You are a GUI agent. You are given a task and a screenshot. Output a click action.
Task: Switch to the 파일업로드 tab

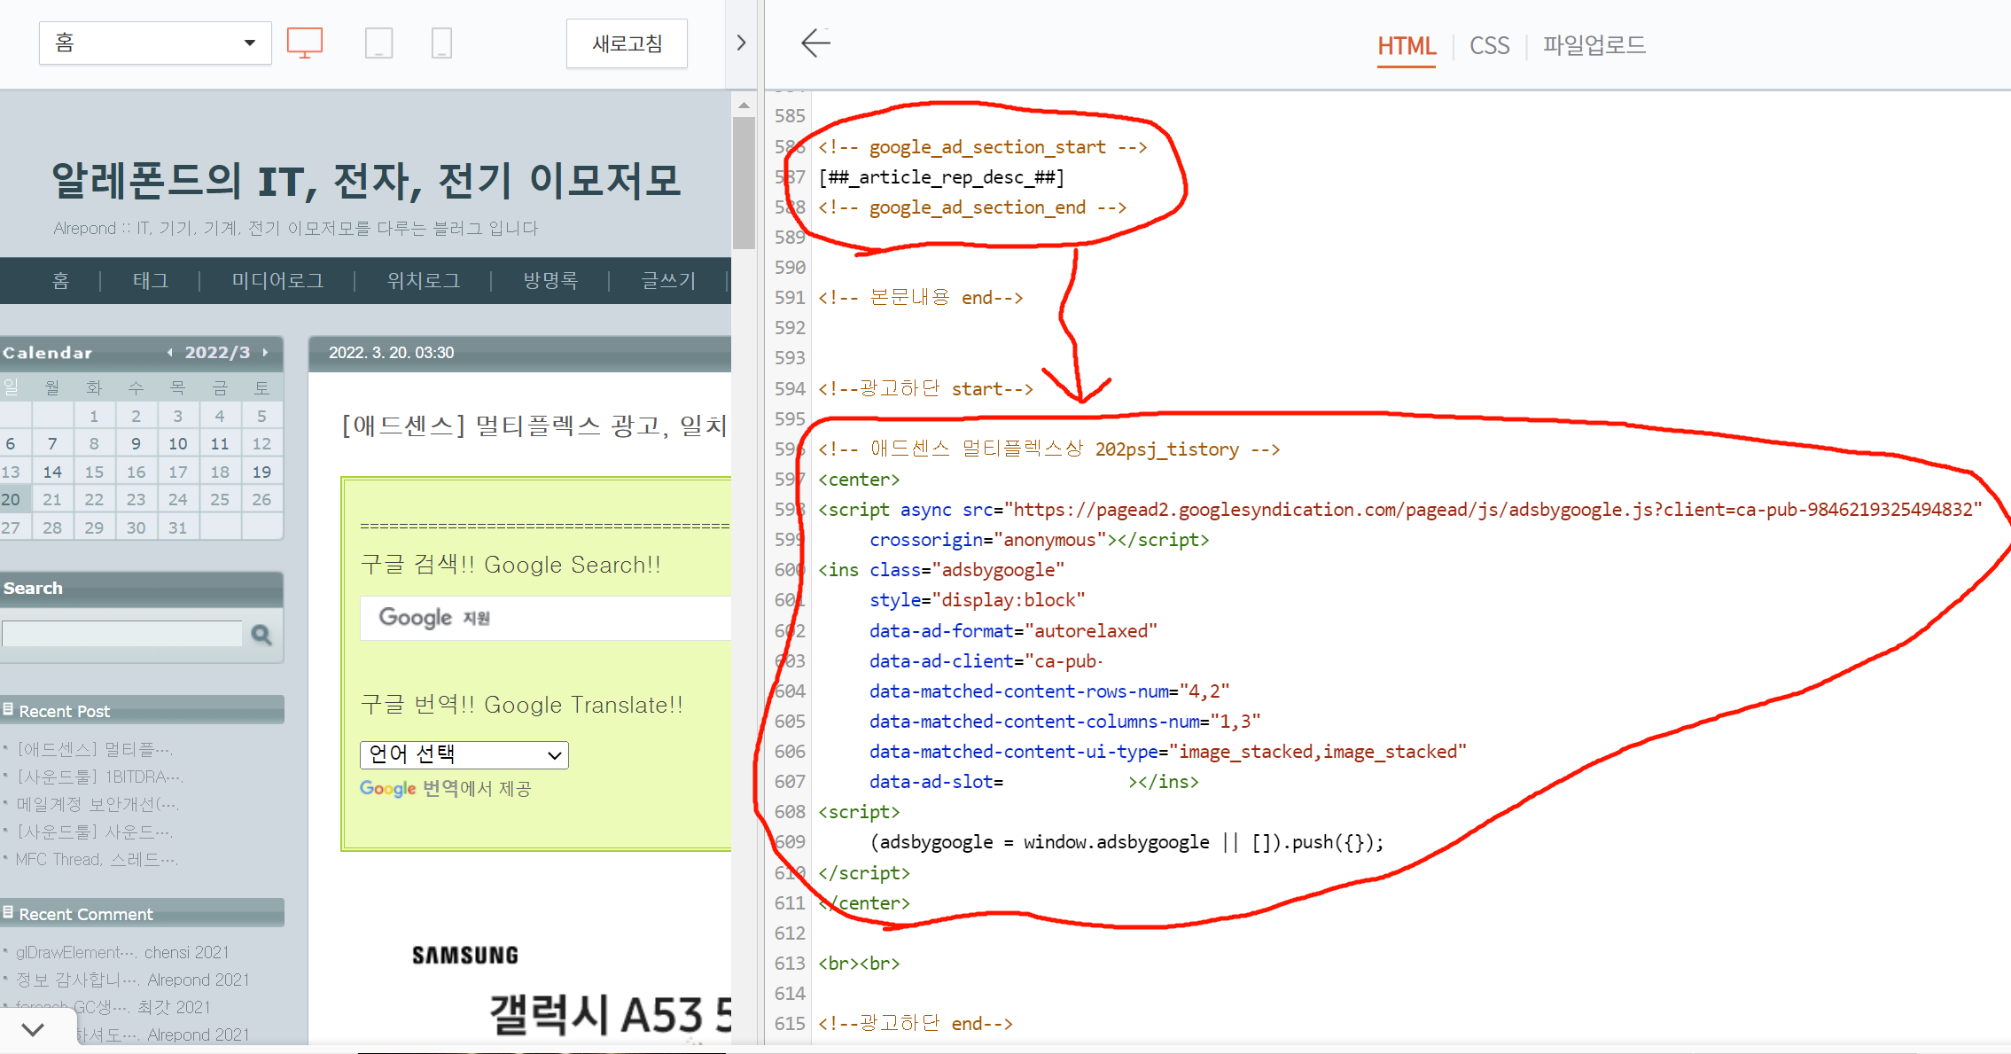[x=1594, y=45]
